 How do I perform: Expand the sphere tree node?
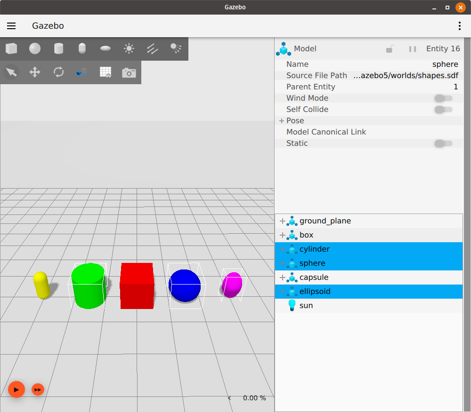tap(282, 263)
